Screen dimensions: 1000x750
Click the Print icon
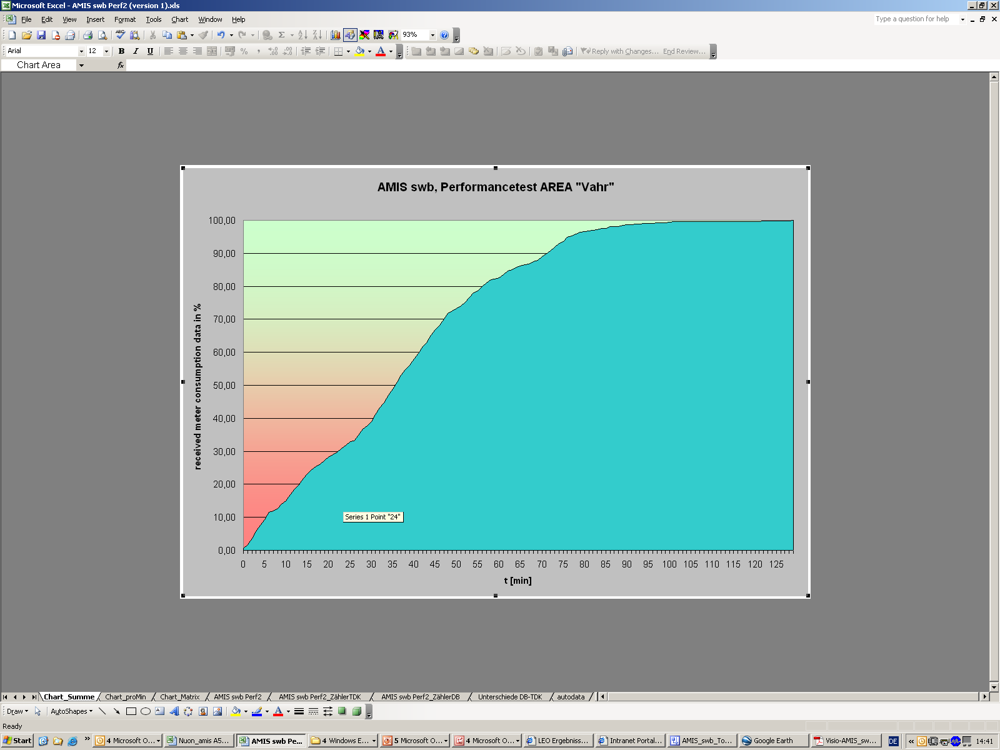pyautogui.click(x=87, y=35)
